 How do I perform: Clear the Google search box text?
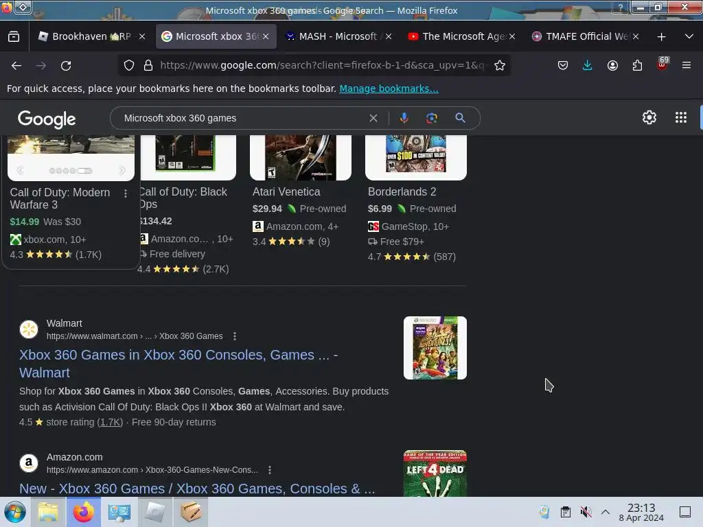point(373,118)
